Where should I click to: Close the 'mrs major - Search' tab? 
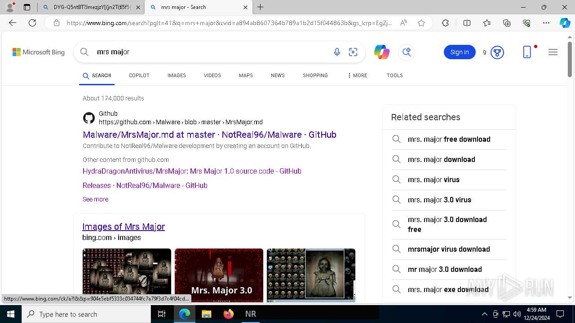(x=245, y=7)
